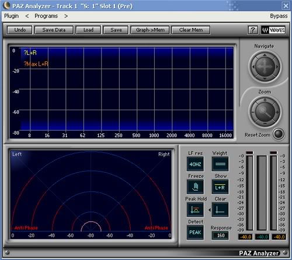Image resolution: width=292 pixels, height=260 pixels.
Task: Click the center of the Navigate pad
Action: 265,66
